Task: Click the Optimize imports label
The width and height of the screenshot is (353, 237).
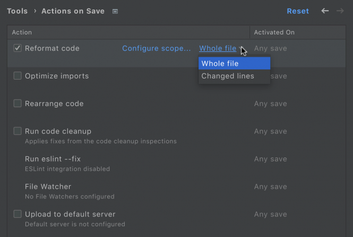Action: point(57,76)
